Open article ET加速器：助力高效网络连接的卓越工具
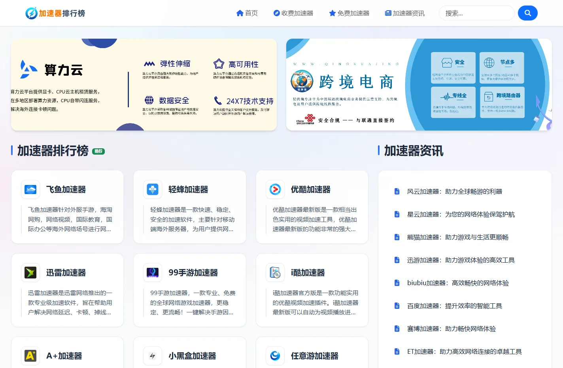The height and width of the screenshot is (368, 563). (x=465, y=351)
